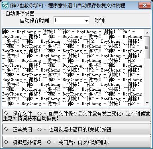The width and height of the screenshot is (153, 149).
Task: Click the 保存文件 button
Action: (x=77, y=115)
